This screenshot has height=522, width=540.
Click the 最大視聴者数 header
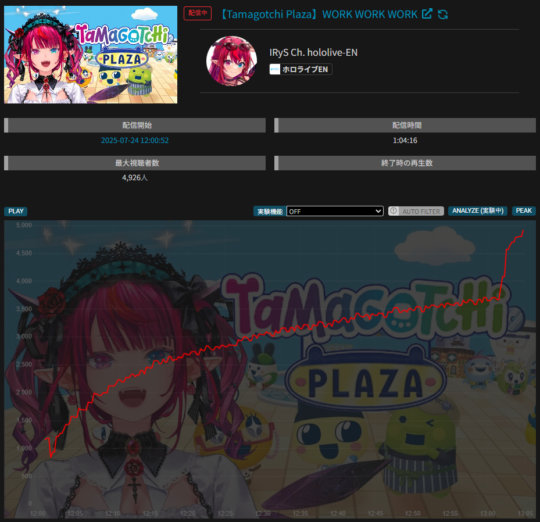[135, 163]
